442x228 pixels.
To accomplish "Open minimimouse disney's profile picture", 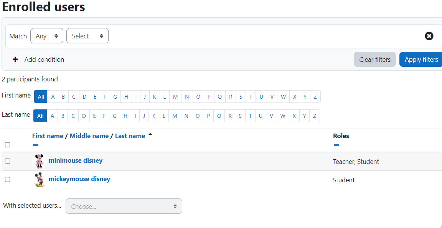I will click(x=39, y=162).
